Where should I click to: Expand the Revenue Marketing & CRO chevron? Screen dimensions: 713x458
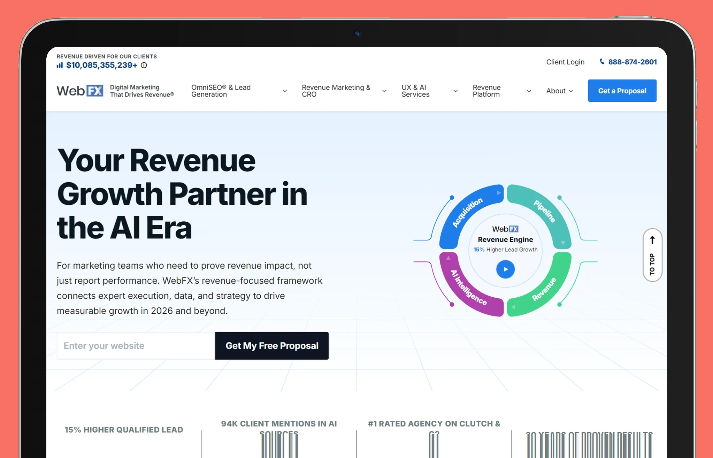pyautogui.click(x=384, y=91)
